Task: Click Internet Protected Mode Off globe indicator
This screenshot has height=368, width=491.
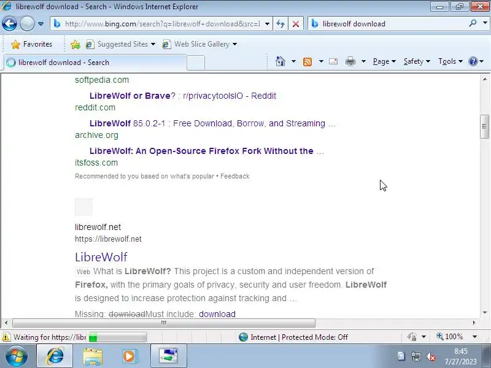Action: click(293, 337)
